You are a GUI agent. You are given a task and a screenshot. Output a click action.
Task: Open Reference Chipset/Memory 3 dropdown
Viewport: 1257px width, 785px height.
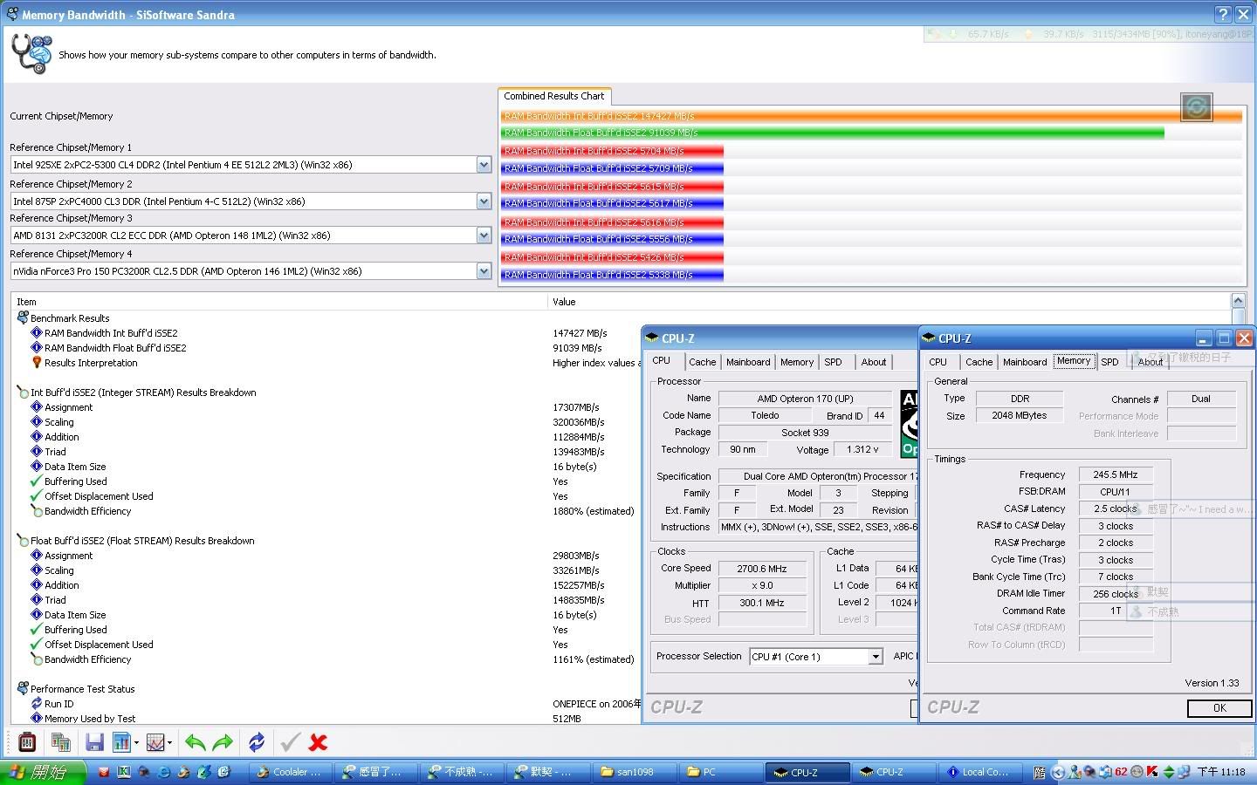pyautogui.click(x=484, y=235)
